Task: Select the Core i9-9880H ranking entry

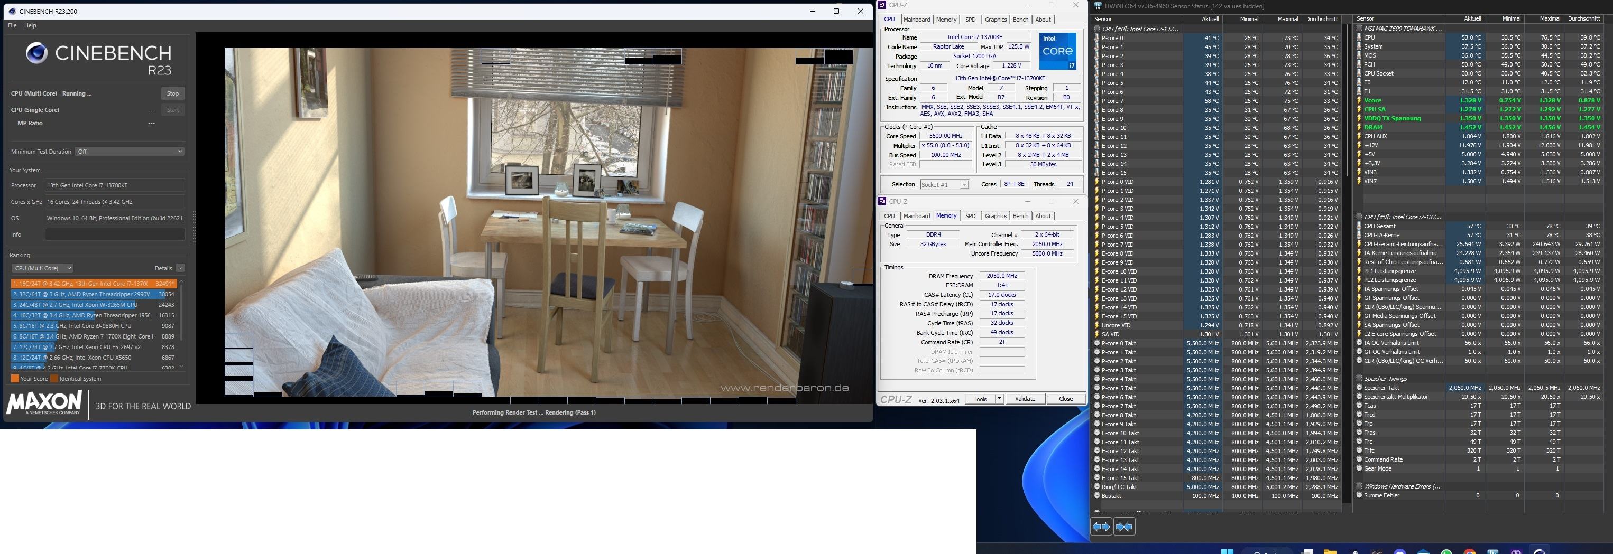Action: [94, 326]
